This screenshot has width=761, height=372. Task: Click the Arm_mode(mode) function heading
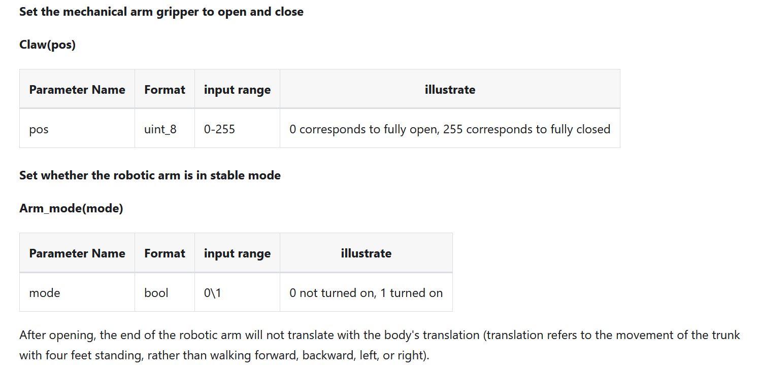[x=71, y=208]
